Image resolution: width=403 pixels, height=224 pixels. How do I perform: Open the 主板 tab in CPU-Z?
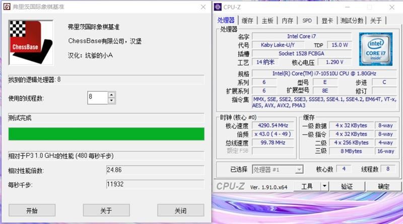267,21
